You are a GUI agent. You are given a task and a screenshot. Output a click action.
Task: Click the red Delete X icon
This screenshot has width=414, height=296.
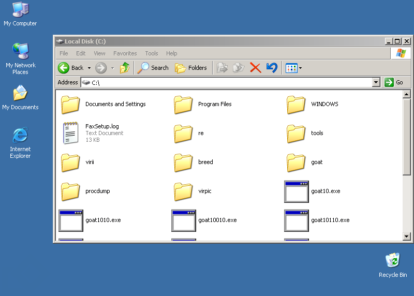[x=255, y=68]
